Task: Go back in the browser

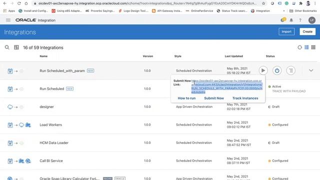Action: pyautogui.click(x=5, y=3)
